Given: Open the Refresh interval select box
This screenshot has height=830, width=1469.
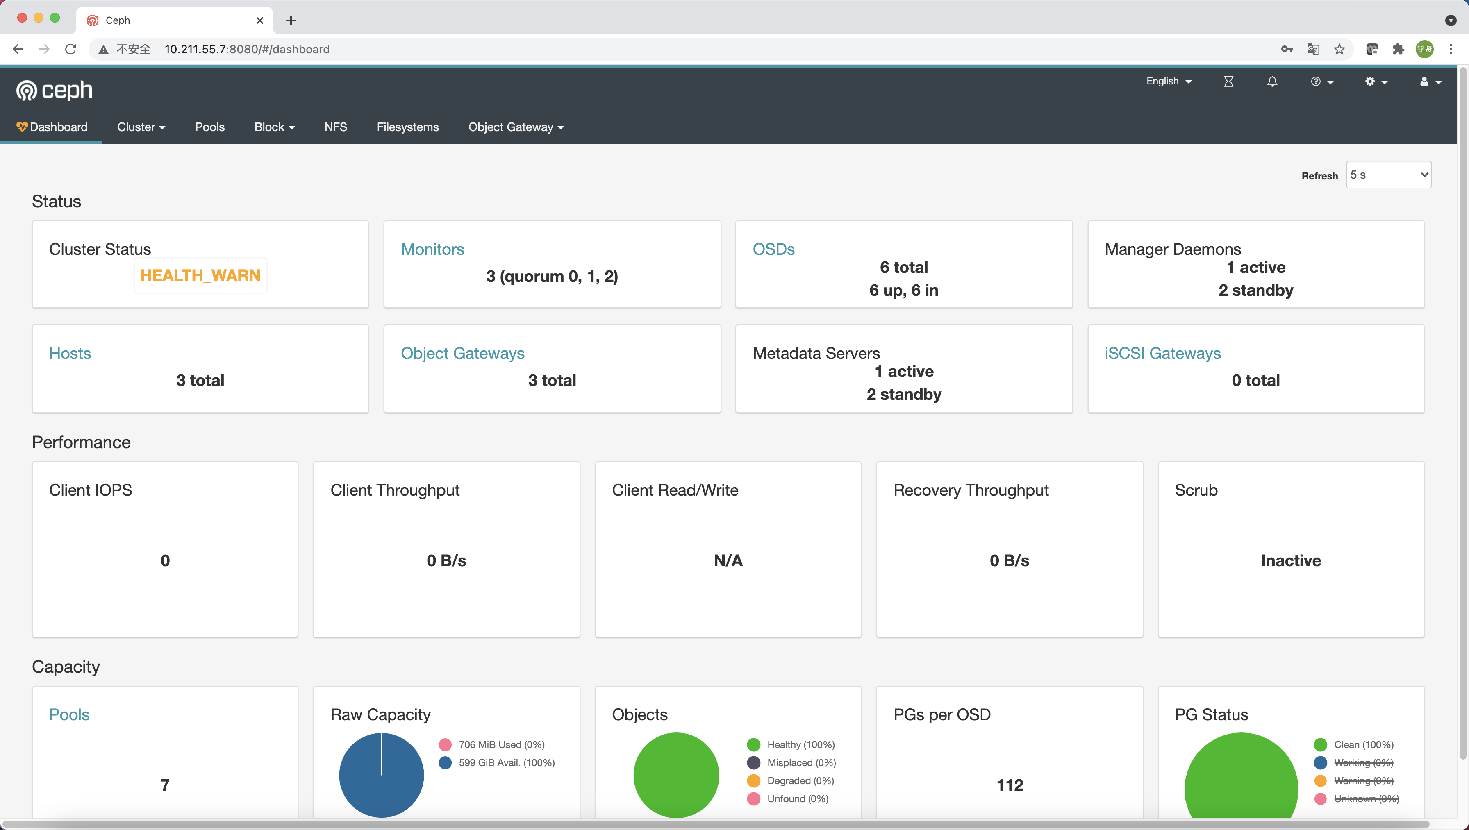Looking at the screenshot, I should click(1388, 175).
